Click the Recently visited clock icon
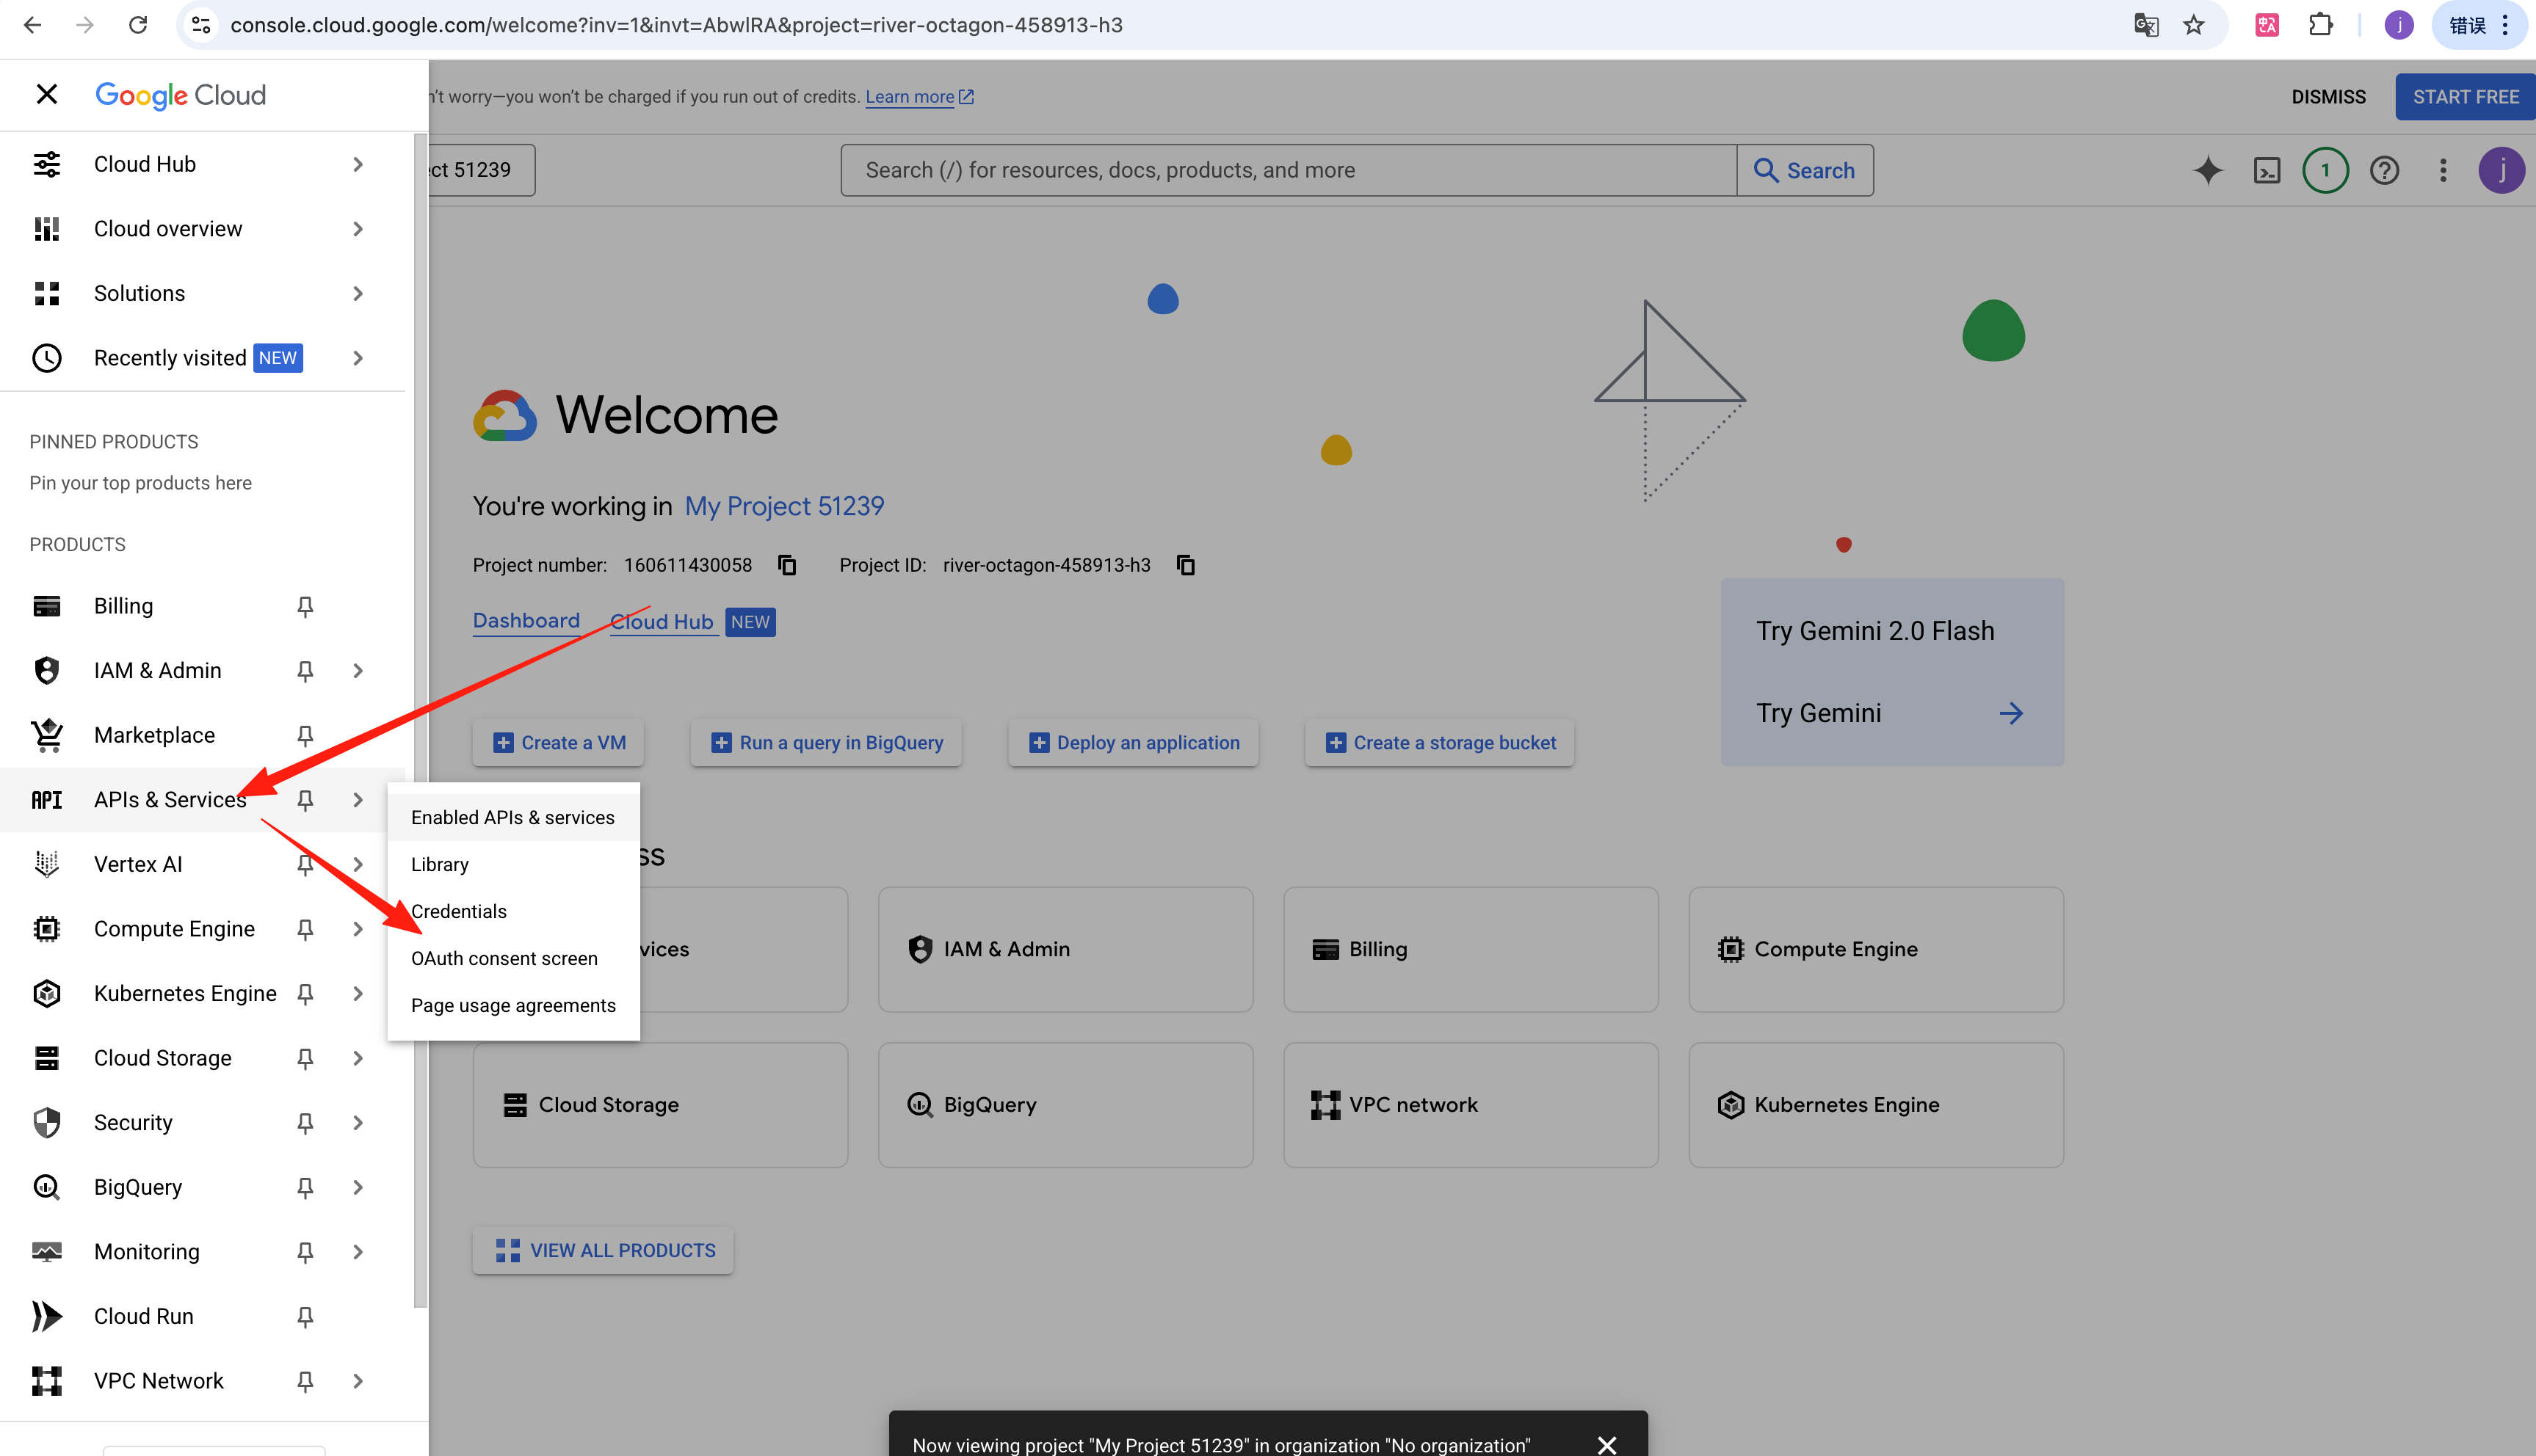Viewport: 2536px width, 1456px height. pyautogui.click(x=46, y=358)
